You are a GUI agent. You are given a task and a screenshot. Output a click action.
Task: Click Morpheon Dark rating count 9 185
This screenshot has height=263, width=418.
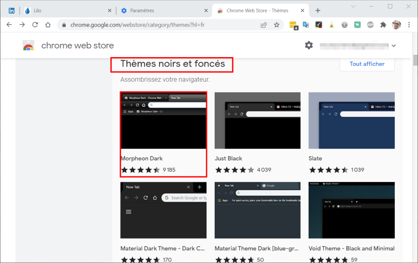pos(169,170)
